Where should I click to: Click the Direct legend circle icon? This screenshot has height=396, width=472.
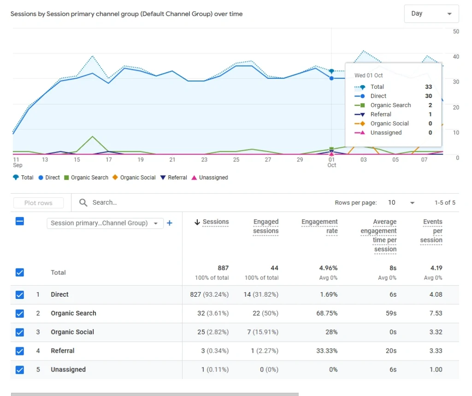(x=41, y=178)
